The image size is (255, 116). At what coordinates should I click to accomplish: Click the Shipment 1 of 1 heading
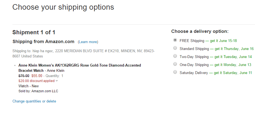[34, 32]
